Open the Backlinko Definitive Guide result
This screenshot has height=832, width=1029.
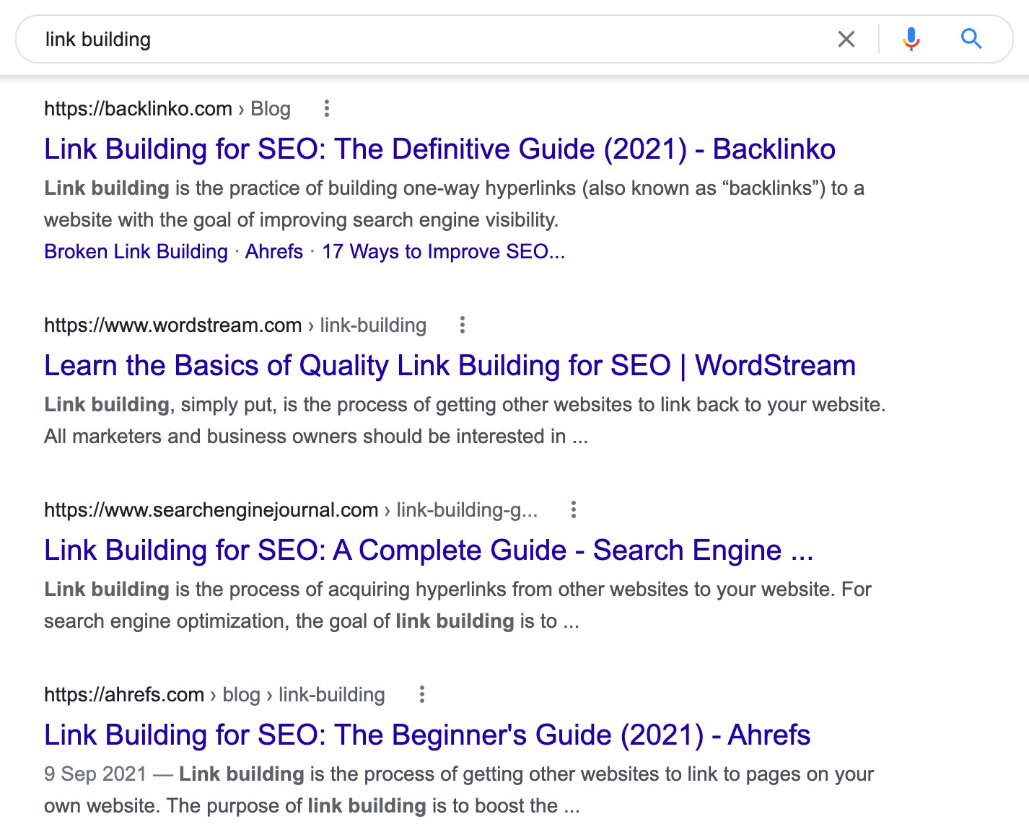tap(439, 149)
